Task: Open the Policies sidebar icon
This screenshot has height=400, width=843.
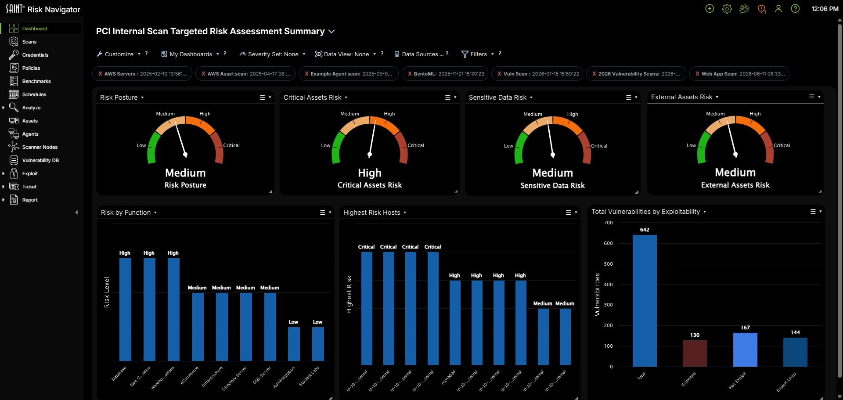Action: (x=14, y=68)
